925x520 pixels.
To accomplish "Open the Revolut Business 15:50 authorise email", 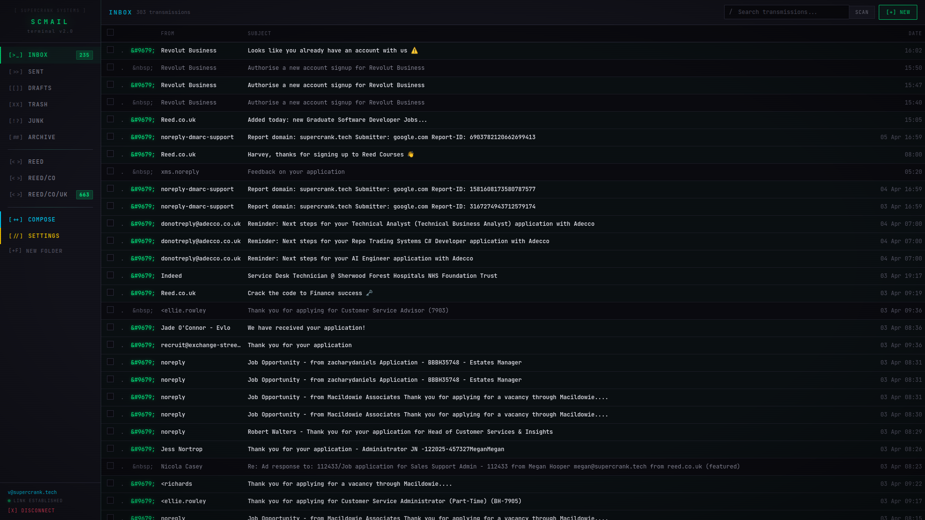I will click(513, 68).
